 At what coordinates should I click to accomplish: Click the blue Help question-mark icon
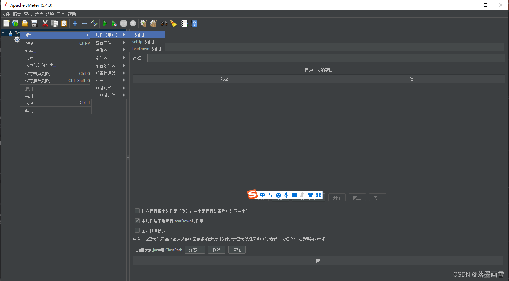coord(194,23)
